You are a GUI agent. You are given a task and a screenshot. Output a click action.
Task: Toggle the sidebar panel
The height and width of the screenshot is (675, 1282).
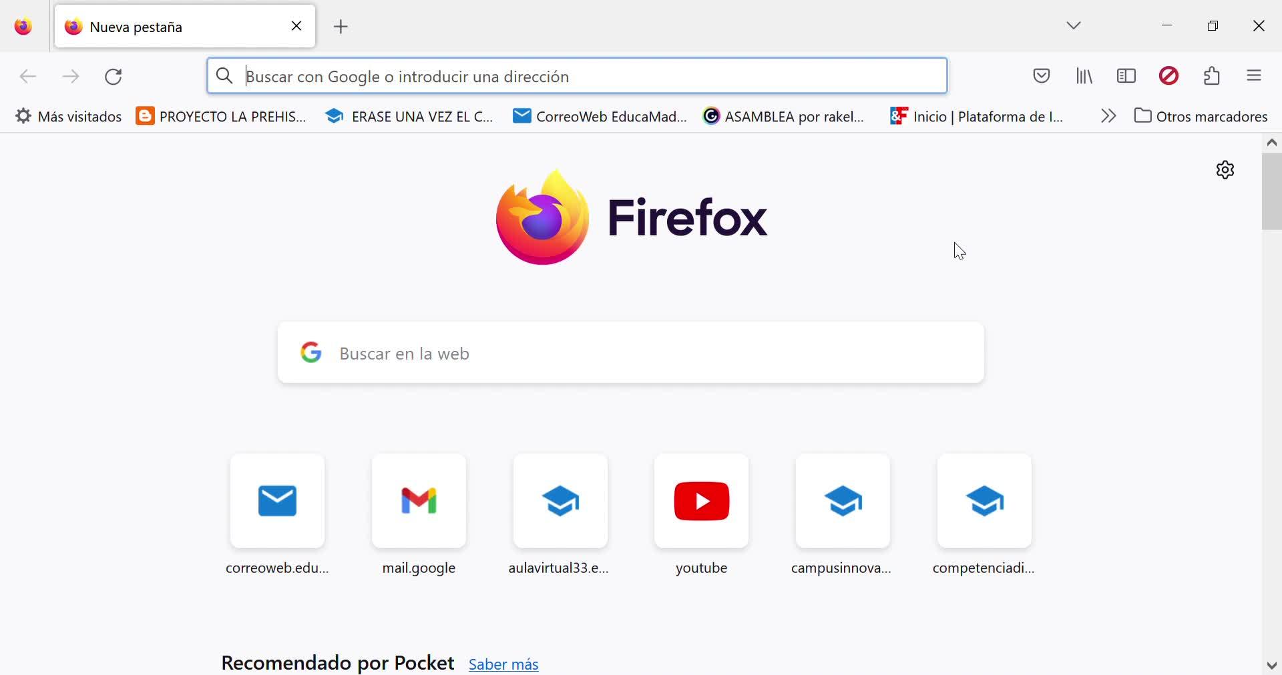pyautogui.click(x=1126, y=76)
